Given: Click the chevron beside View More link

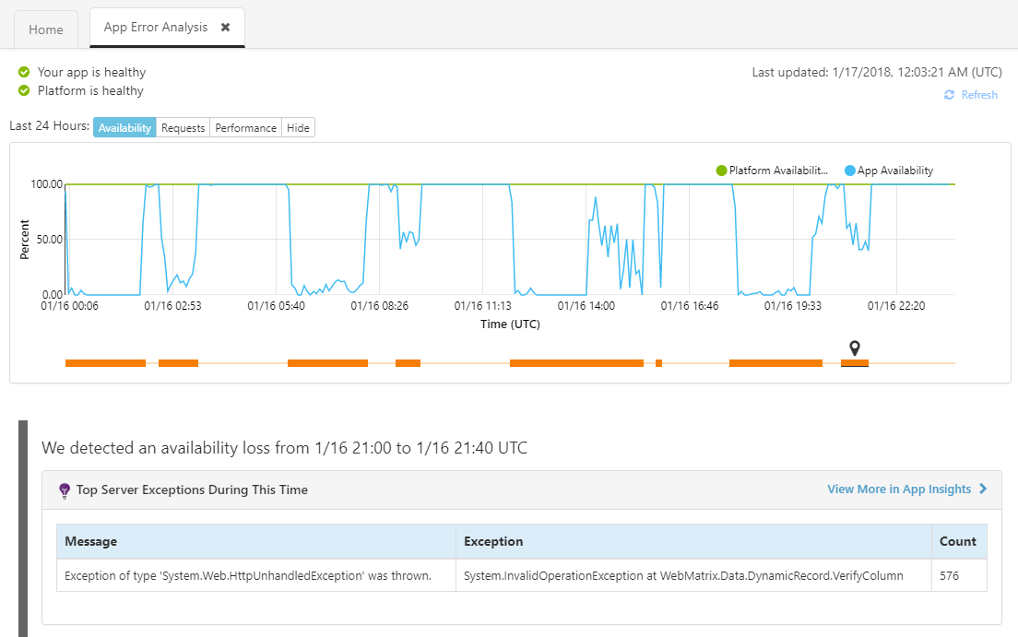Looking at the screenshot, I should point(983,490).
